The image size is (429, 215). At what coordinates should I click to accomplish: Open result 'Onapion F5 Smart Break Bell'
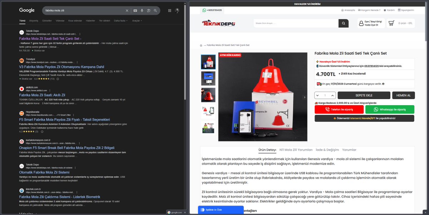67,147
